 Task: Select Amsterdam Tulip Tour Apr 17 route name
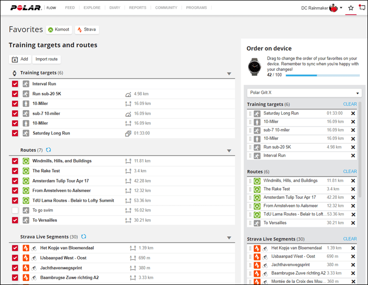(x=61, y=181)
